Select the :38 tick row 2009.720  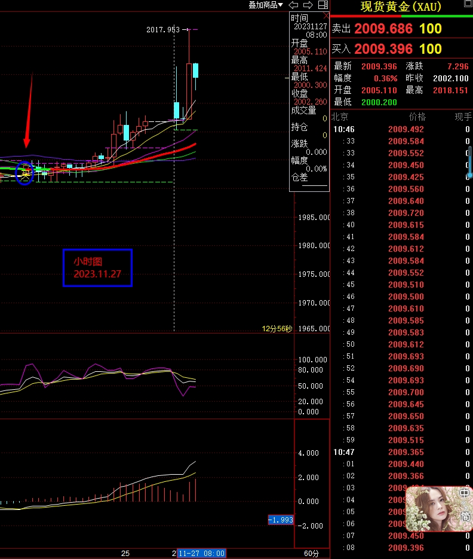click(x=401, y=213)
